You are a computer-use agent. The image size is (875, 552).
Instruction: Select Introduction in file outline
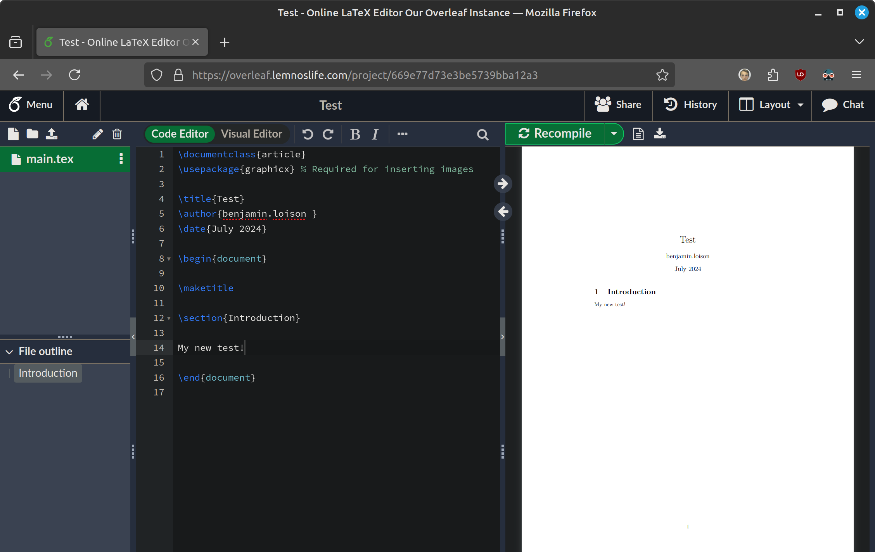48,373
